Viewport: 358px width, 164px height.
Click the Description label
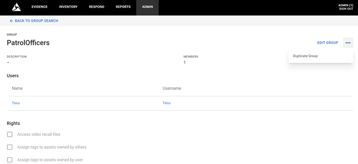(x=17, y=56)
